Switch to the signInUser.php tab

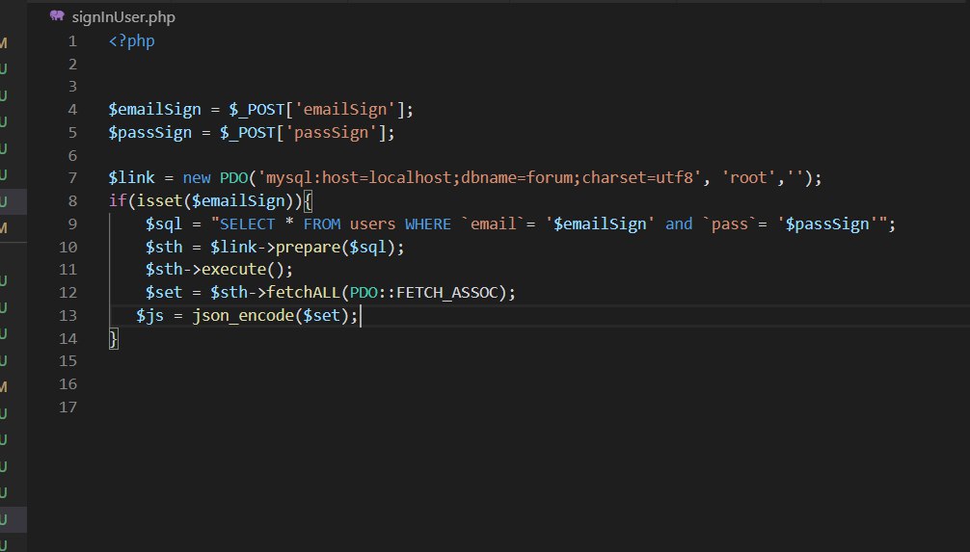[122, 17]
